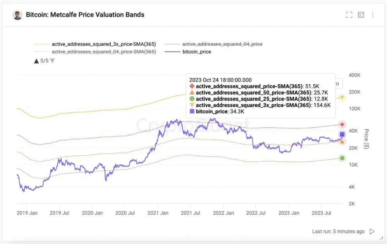
Task: Click the Bitcoin: Metcalfe Price Valuation Bands title
Action: 85,15
